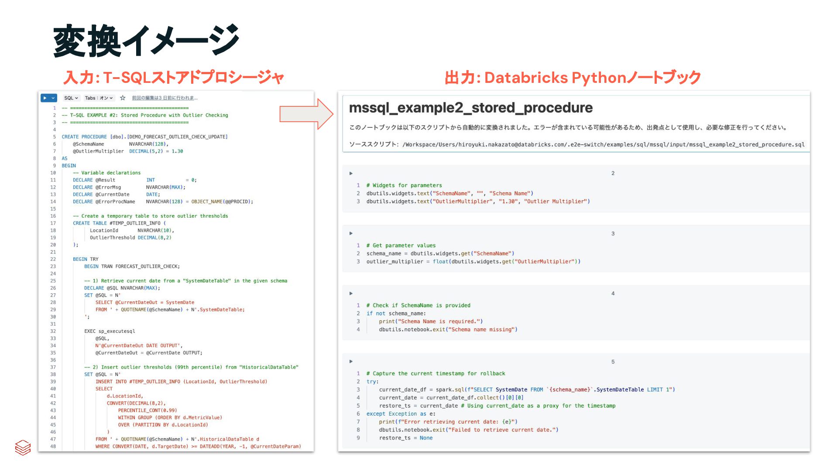Click the '-- Variable declarations' comment line
Viewport: 837px width, 471px height.
[x=106, y=173]
